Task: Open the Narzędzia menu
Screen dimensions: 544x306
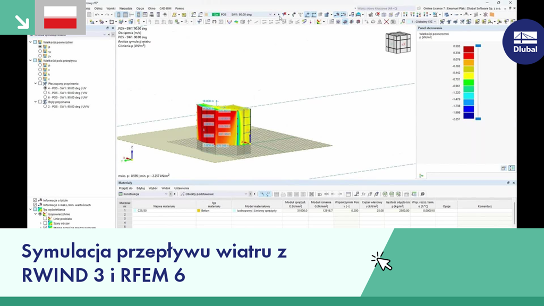Action: click(x=126, y=7)
